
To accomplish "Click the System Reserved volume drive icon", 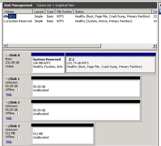I will point(6,21).
